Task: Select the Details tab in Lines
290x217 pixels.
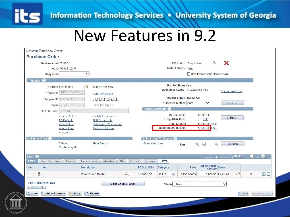Action: pos(32,161)
